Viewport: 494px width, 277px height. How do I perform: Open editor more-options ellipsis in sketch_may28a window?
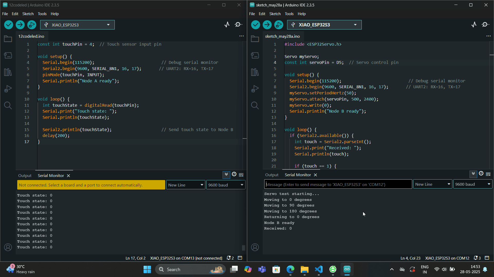click(489, 36)
